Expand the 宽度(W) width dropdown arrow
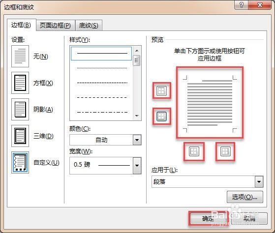This screenshot has width=275, height=233. pos(137,166)
